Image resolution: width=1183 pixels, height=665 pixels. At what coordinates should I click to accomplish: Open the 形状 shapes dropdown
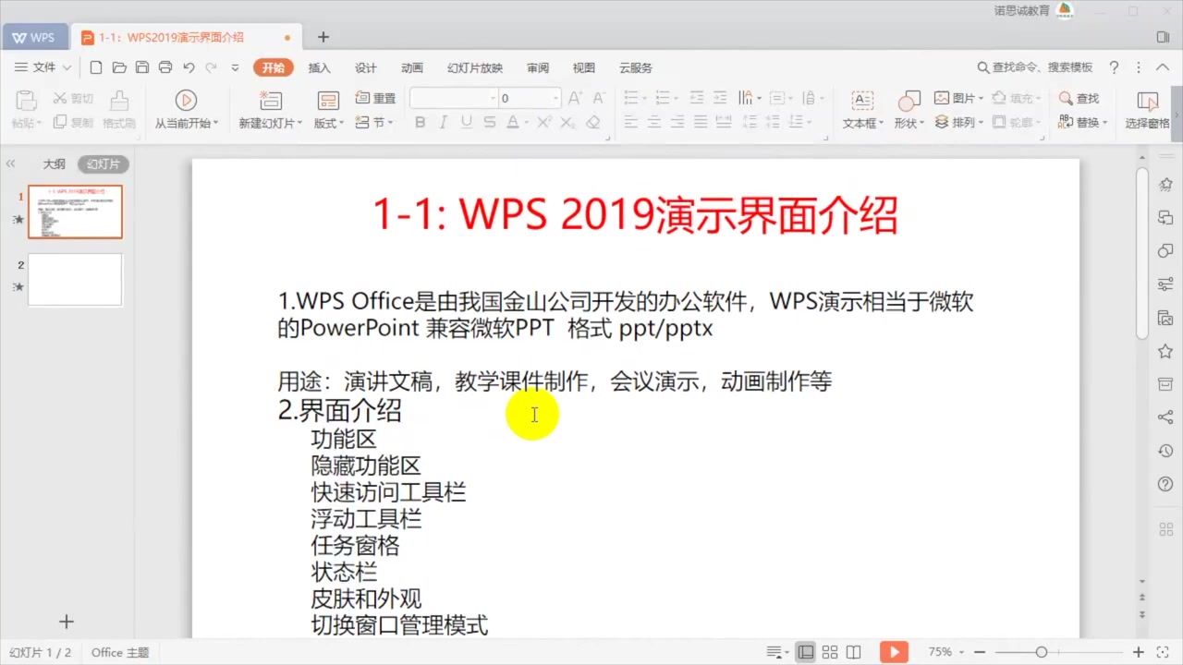tap(909, 123)
